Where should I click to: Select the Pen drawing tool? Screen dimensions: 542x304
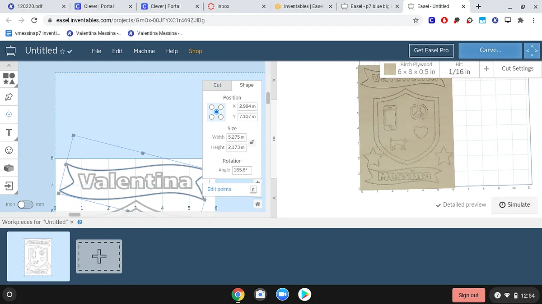point(9,97)
